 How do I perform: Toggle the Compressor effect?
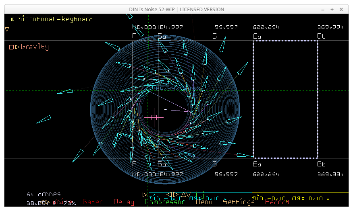[164, 202]
